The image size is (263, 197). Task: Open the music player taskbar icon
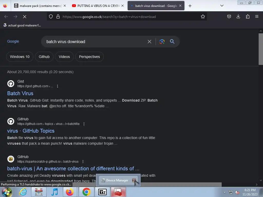pyautogui.click(x=54, y=192)
